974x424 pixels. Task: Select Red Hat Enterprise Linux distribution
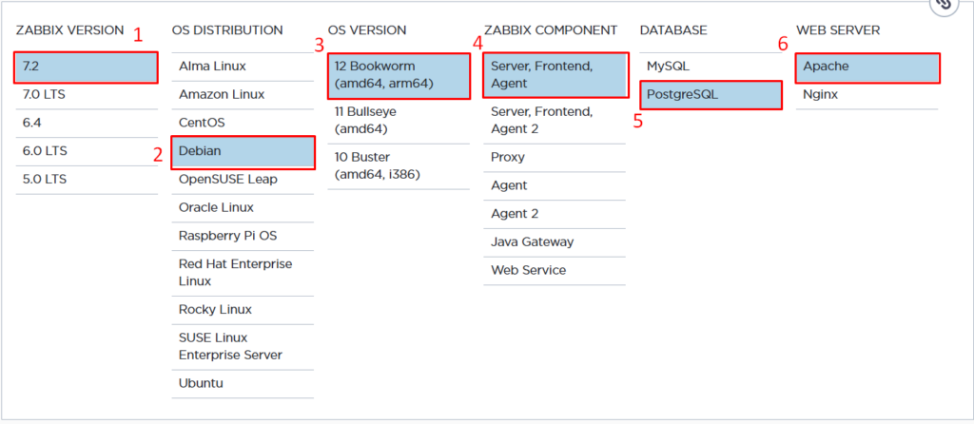tap(243, 273)
